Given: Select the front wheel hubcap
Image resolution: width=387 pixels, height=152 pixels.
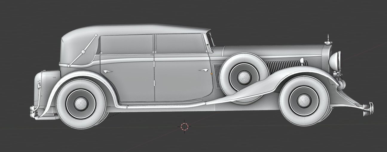Looking at the screenshot, I should coord(304,101).
